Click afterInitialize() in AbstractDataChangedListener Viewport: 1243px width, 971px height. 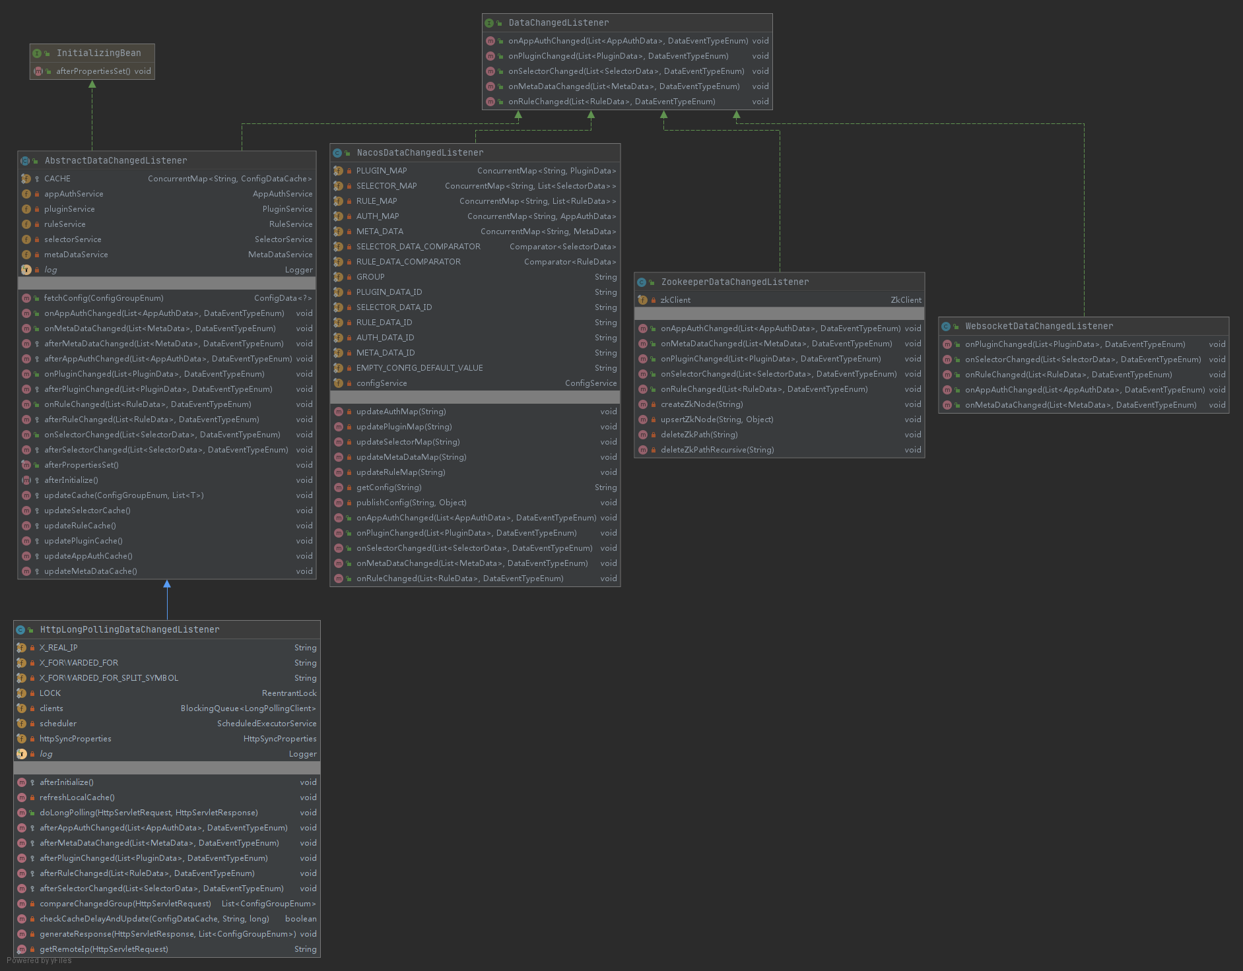pyautogui.click(x=167, y=480)
